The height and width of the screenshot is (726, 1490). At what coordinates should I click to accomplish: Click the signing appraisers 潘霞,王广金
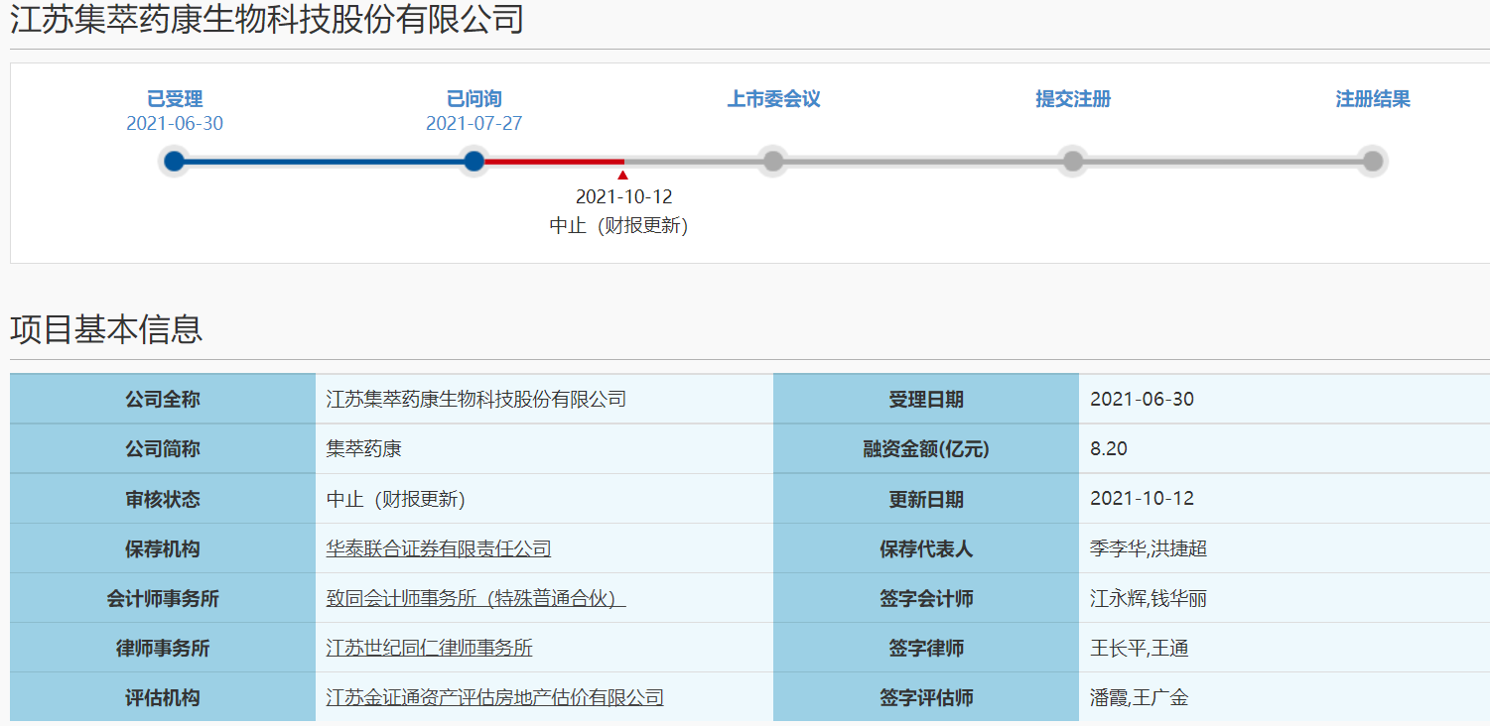1140,697
